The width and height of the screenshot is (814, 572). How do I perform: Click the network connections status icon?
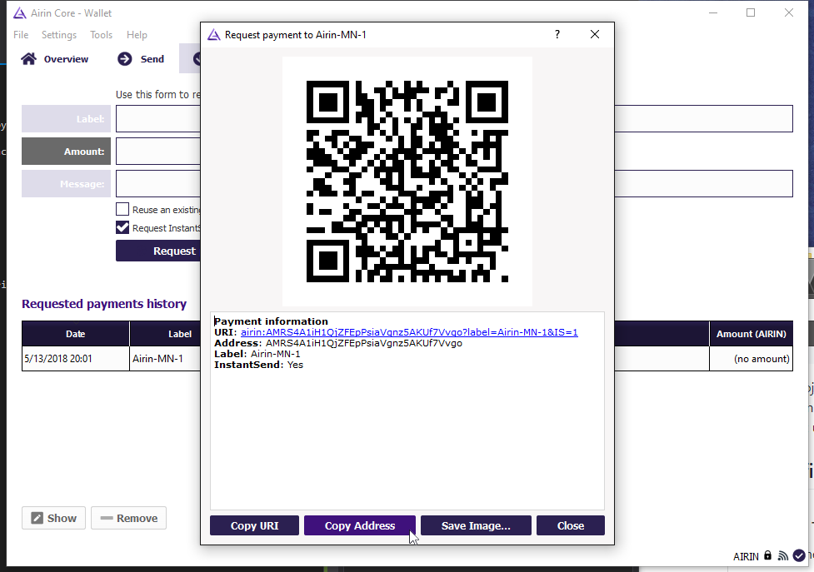783,556
